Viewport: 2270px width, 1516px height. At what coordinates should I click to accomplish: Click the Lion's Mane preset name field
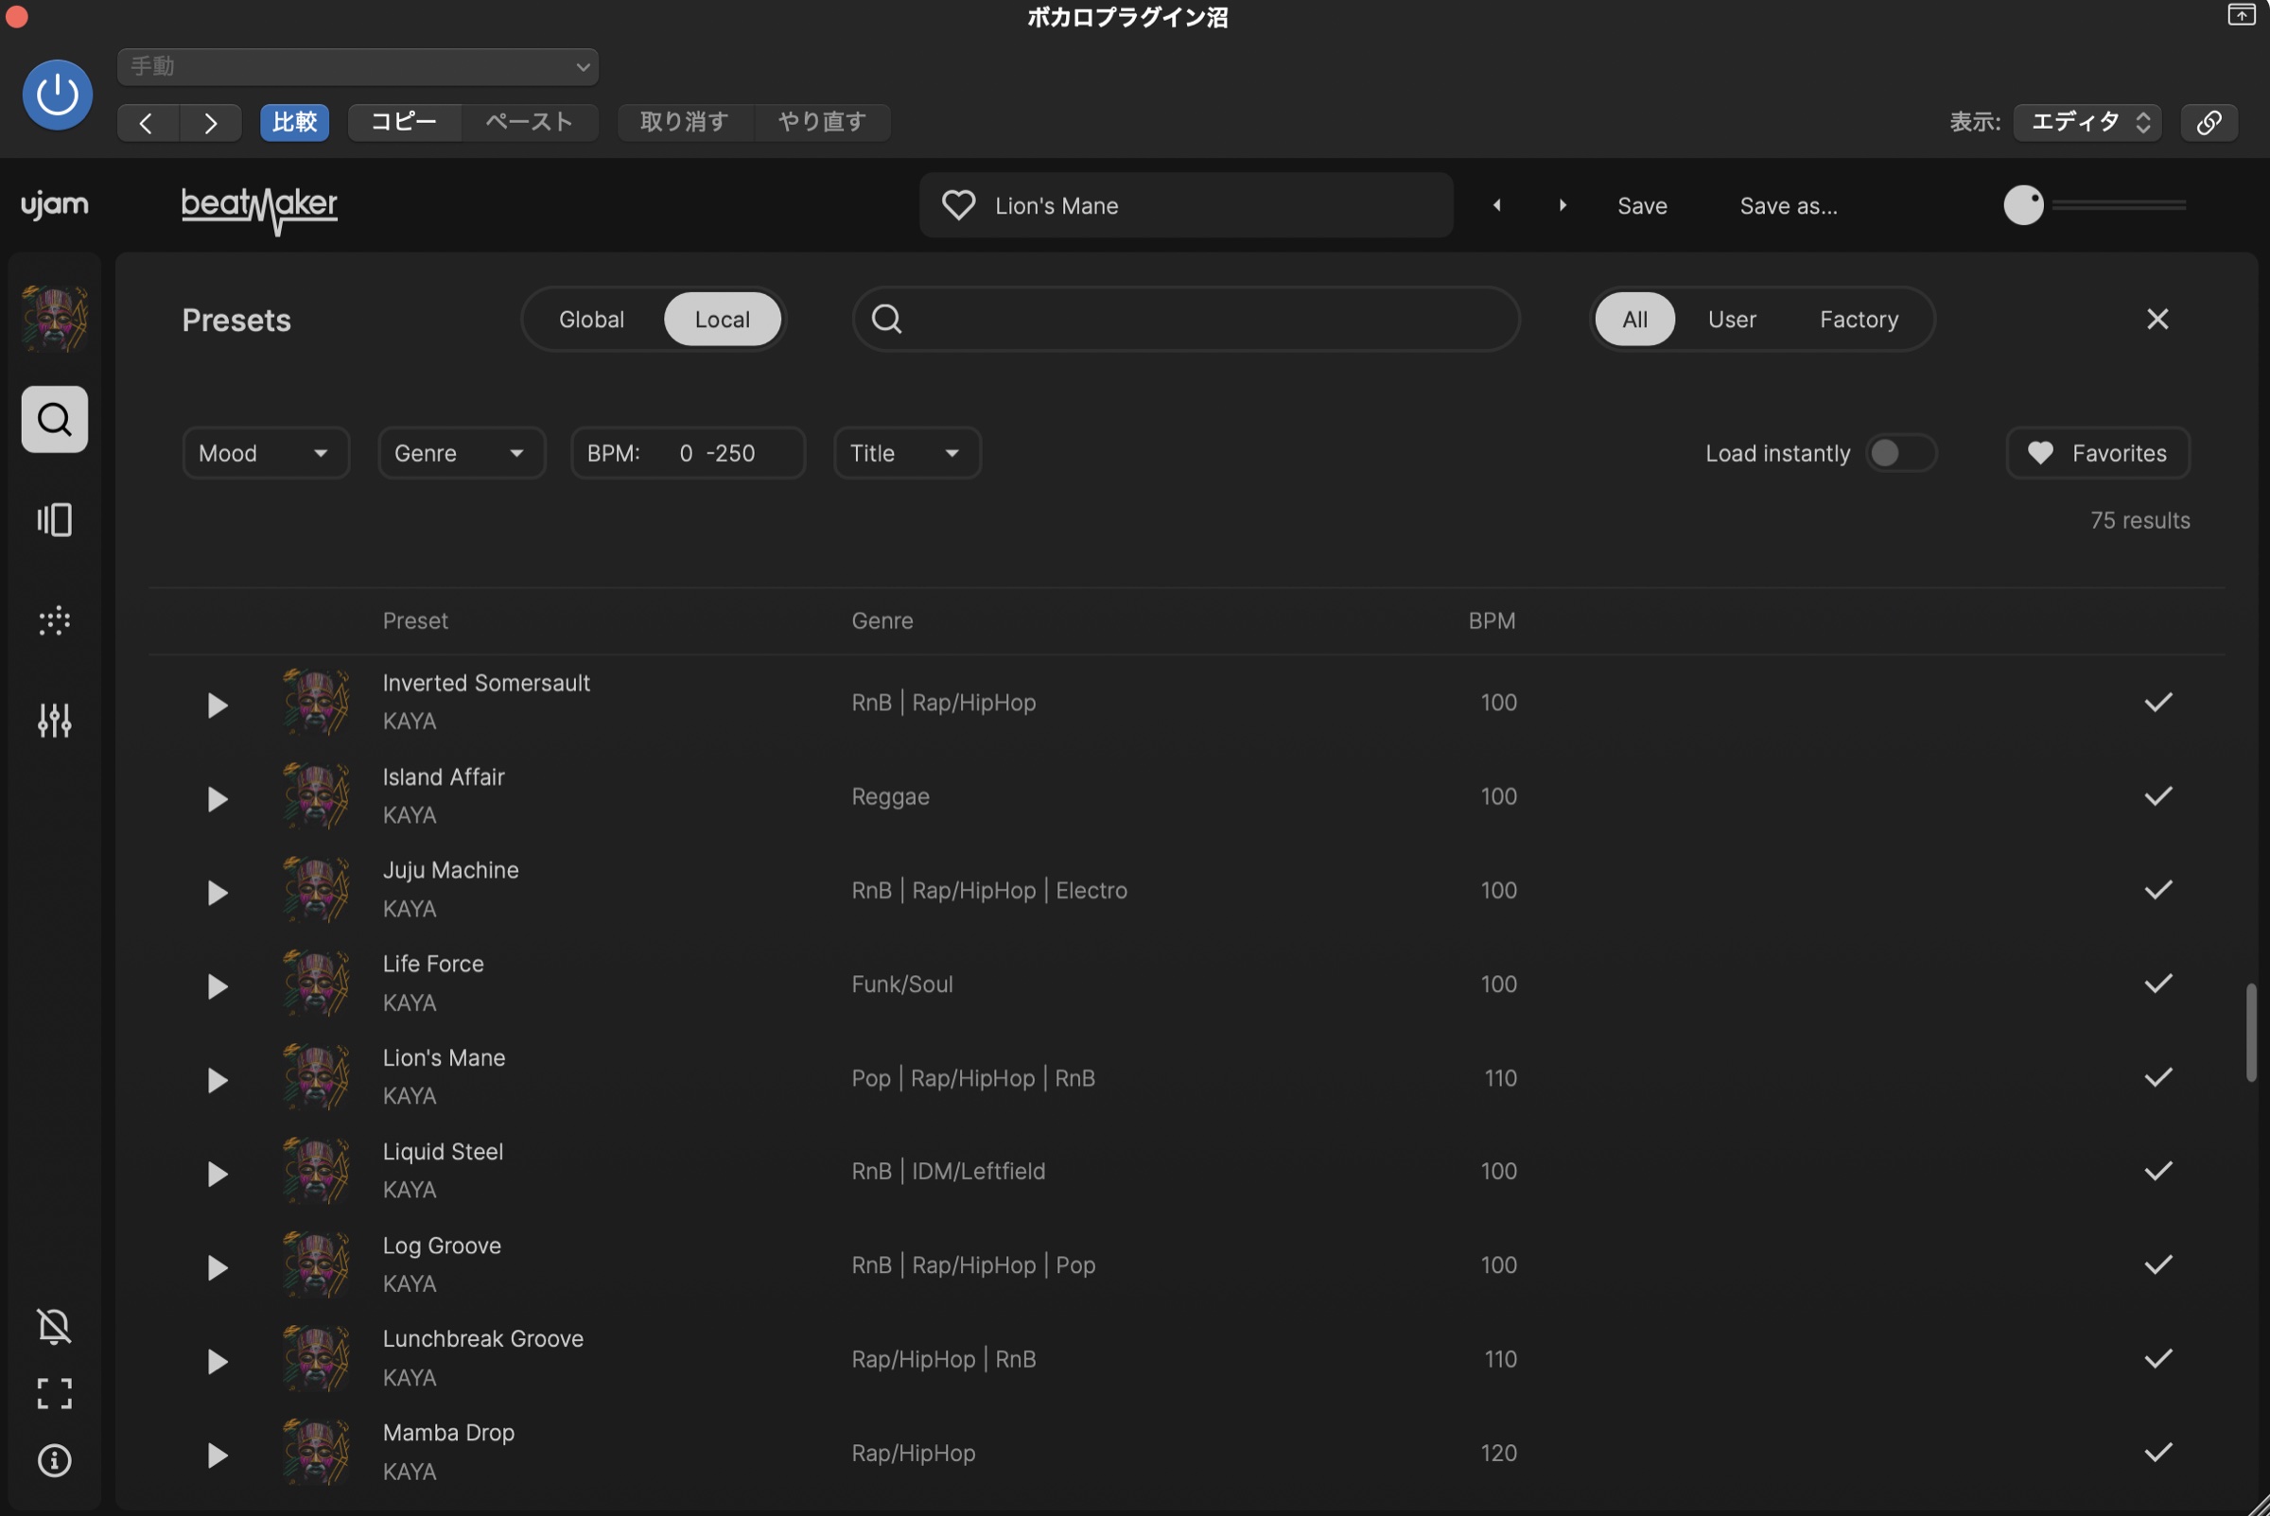coord(1185,205)
